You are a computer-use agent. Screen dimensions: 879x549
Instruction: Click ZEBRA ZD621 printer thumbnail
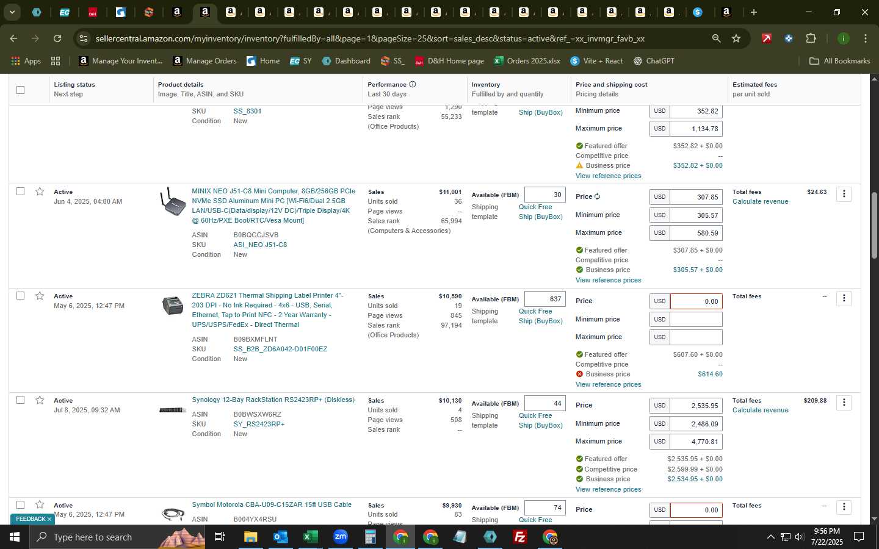[x=173, y=305]
